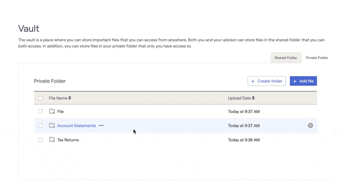Viewport: 348px width, 188px height.
Task: Select the Private Folder tab
Action: click(317, 58)
